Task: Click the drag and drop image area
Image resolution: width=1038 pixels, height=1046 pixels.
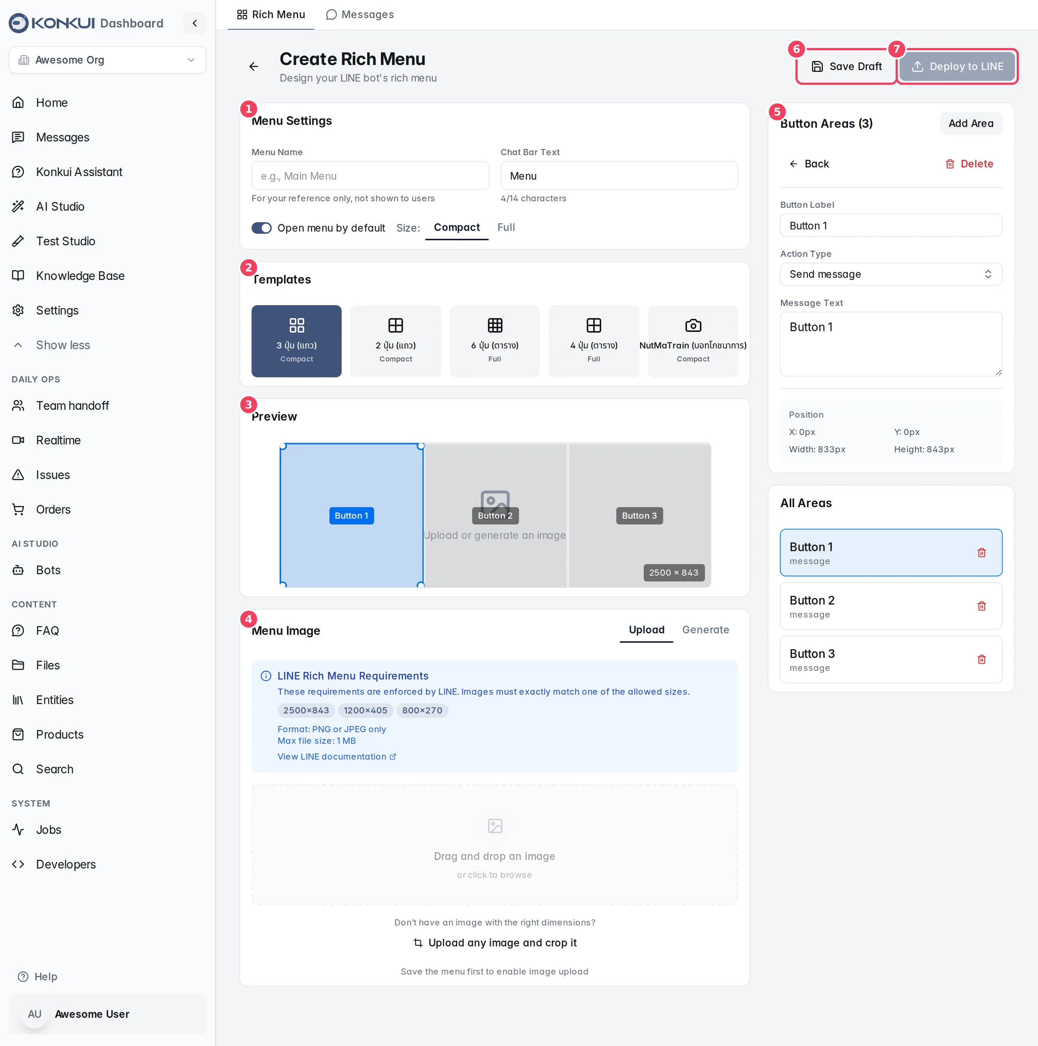Action: point(495,845)
